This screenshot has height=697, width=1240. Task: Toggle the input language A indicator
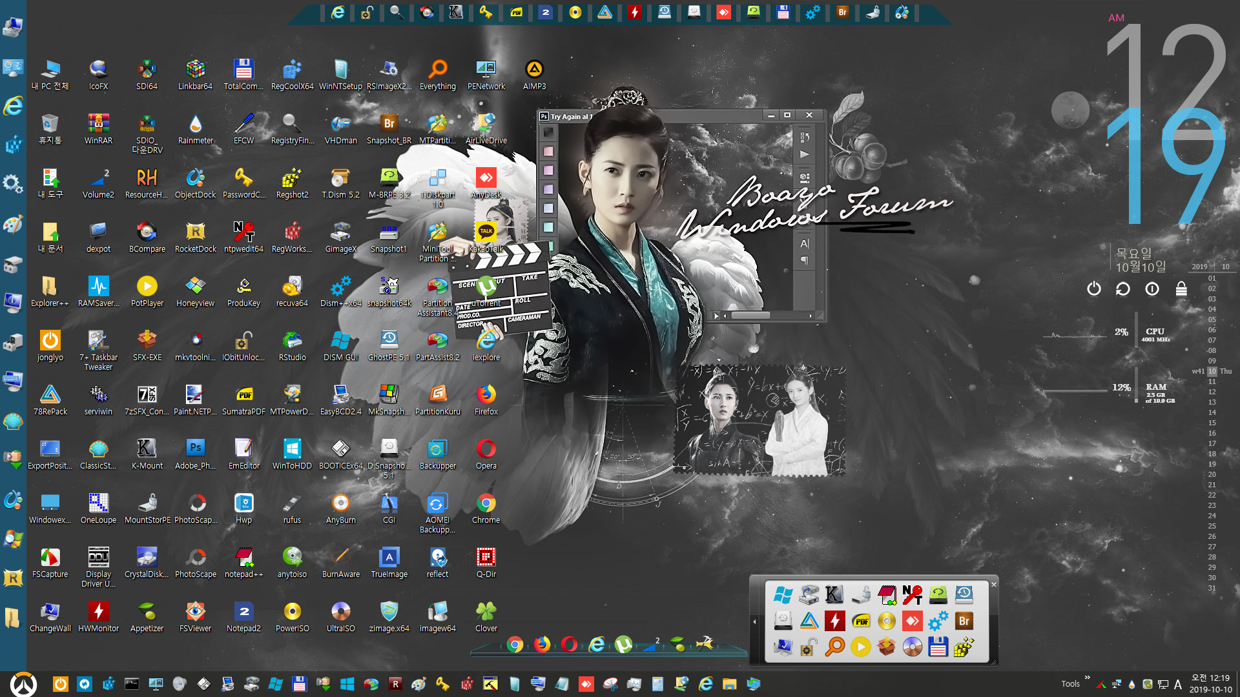[1177, 685]
